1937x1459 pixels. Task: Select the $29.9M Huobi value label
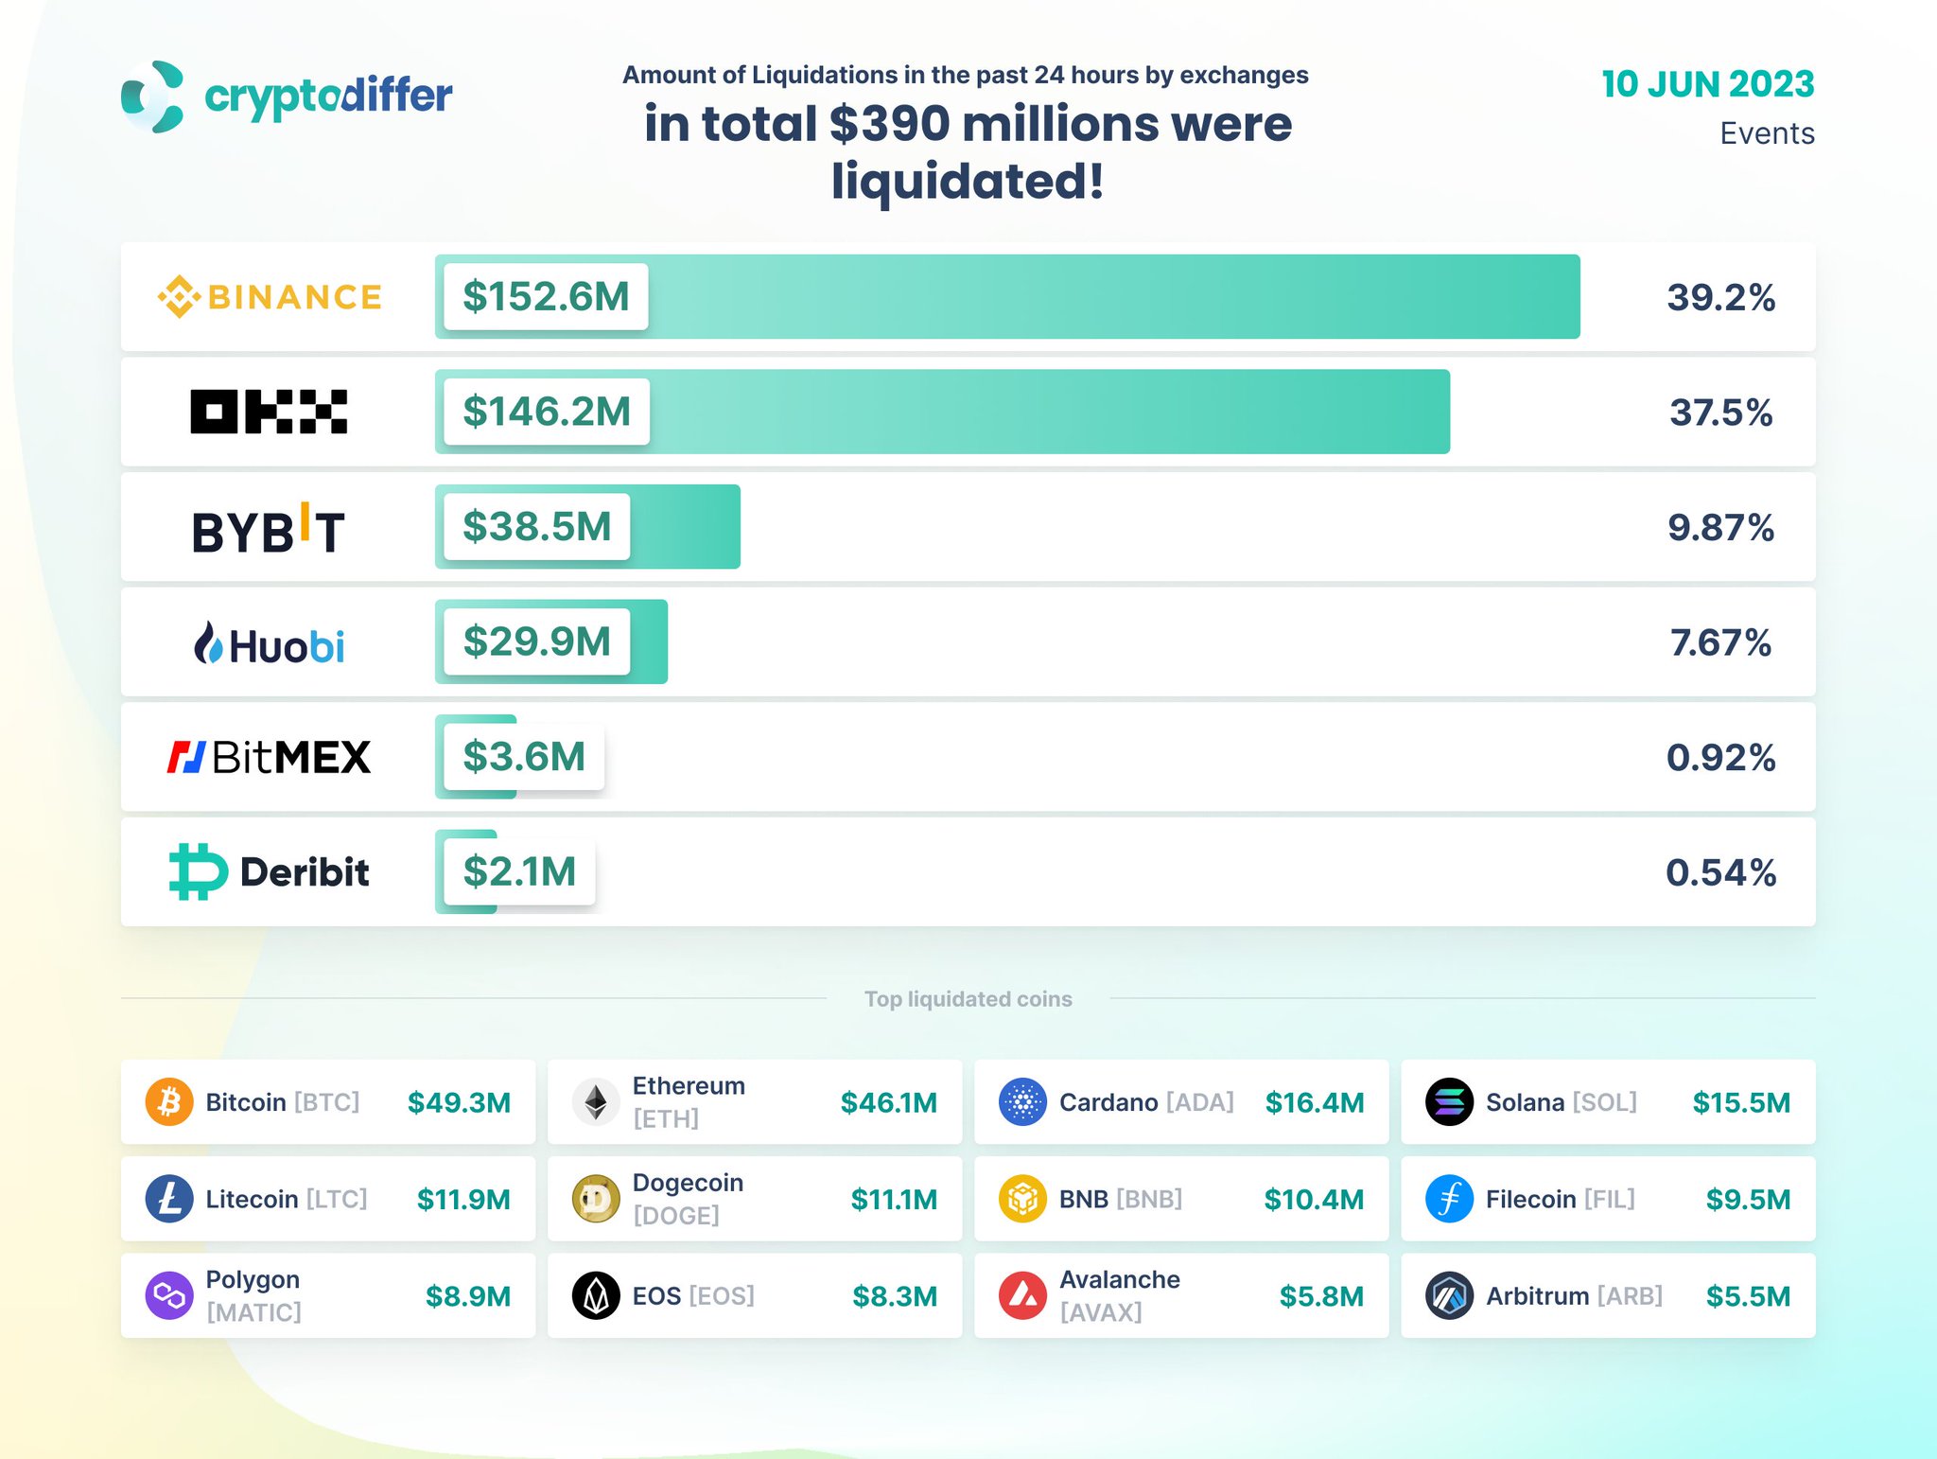(x=536, y=642)
